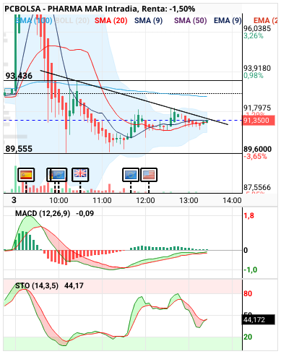Open the STO (14,3,5) indicator label
281x354 pixels.
pos(37,286)
